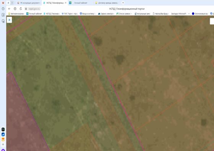Switch to the "Договор аренды земель" tab

[x=107, y=3]
